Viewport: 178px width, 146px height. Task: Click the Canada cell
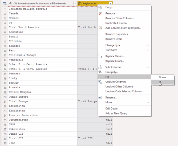tap(43, 13)
